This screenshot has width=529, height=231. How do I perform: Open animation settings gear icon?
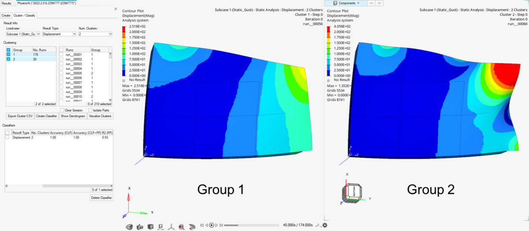click(324, 225)
